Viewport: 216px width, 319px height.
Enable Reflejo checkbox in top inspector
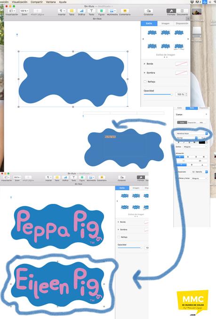pyautogui.click(x=145, y=82)
